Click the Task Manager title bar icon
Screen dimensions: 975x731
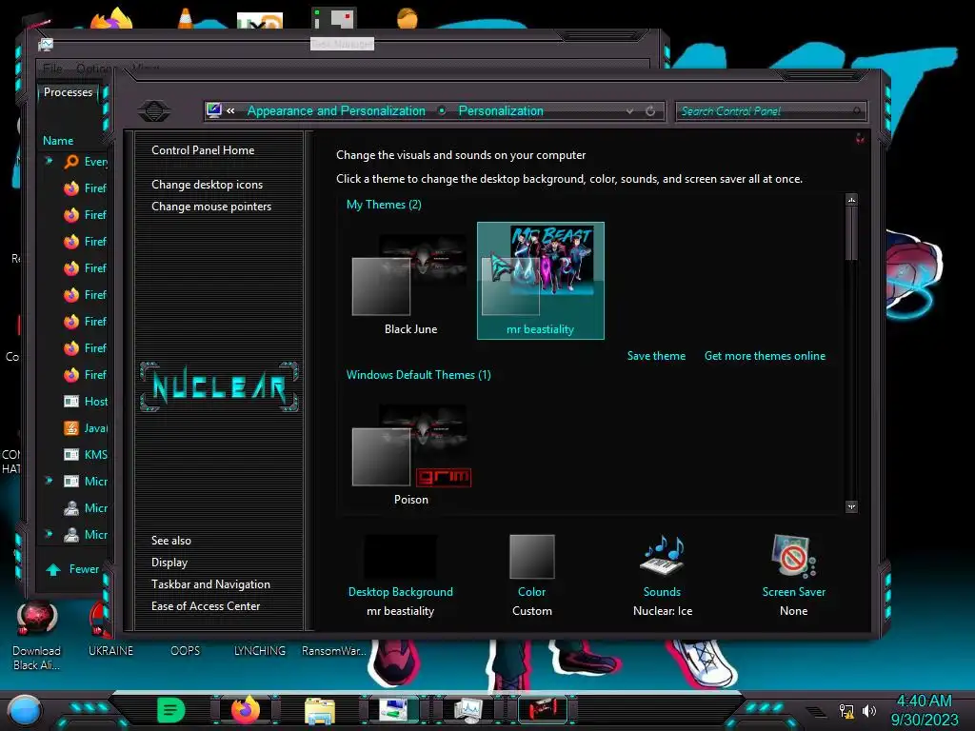coord(46,45)
